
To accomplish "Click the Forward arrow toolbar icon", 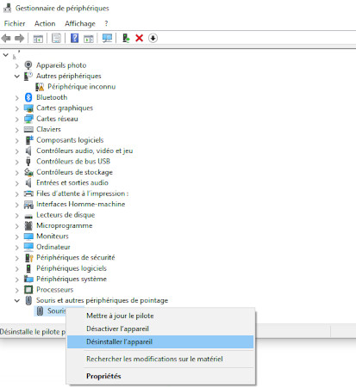I will click(x=19, y=38).
